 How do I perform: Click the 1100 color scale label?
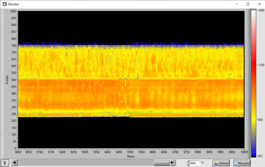click(x=261, y=65)
